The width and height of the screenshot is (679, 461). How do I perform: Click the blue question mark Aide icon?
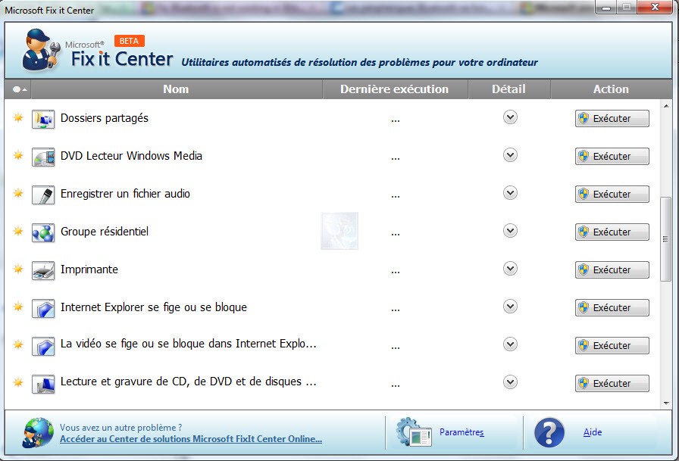tap(549, 432)
